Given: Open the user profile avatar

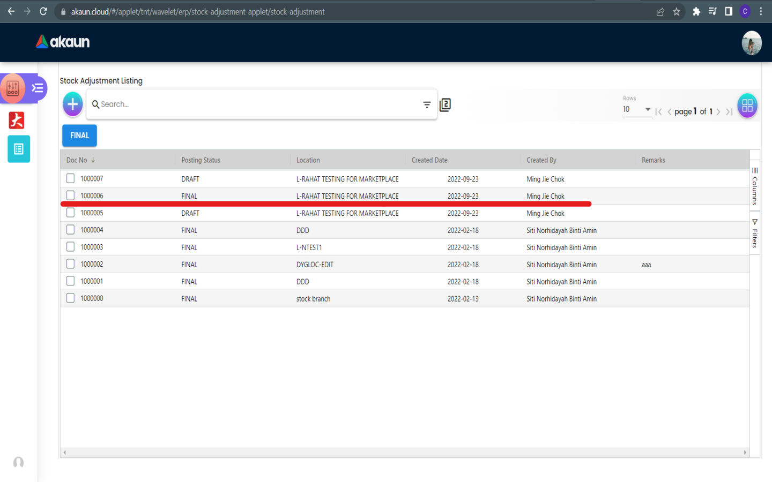Looking at the screenshot, I should [751, 43].
